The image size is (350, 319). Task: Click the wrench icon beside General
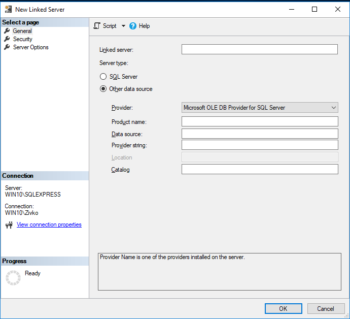pos(7,31)
